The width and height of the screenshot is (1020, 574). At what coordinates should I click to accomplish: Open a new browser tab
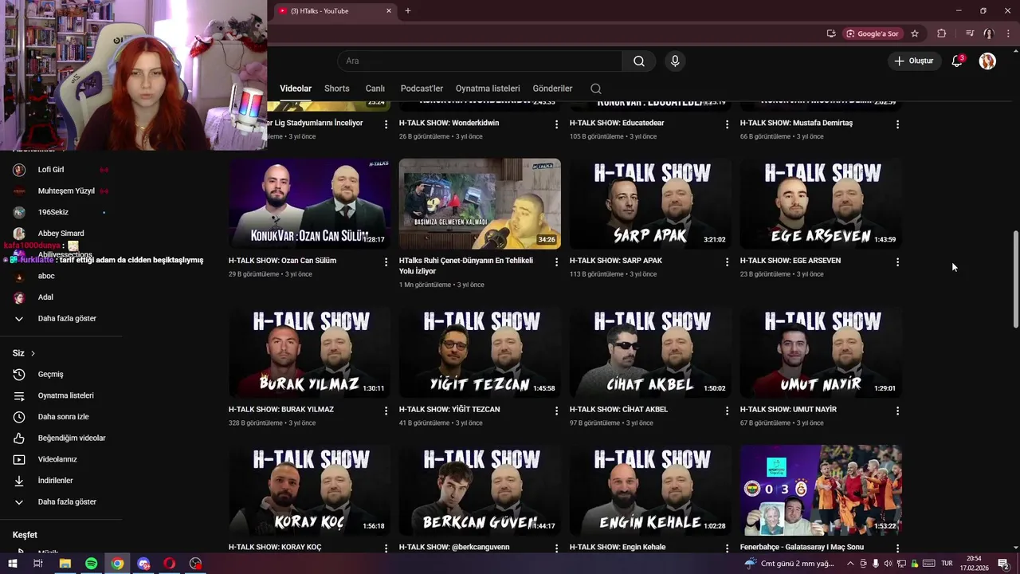[408, 10]
